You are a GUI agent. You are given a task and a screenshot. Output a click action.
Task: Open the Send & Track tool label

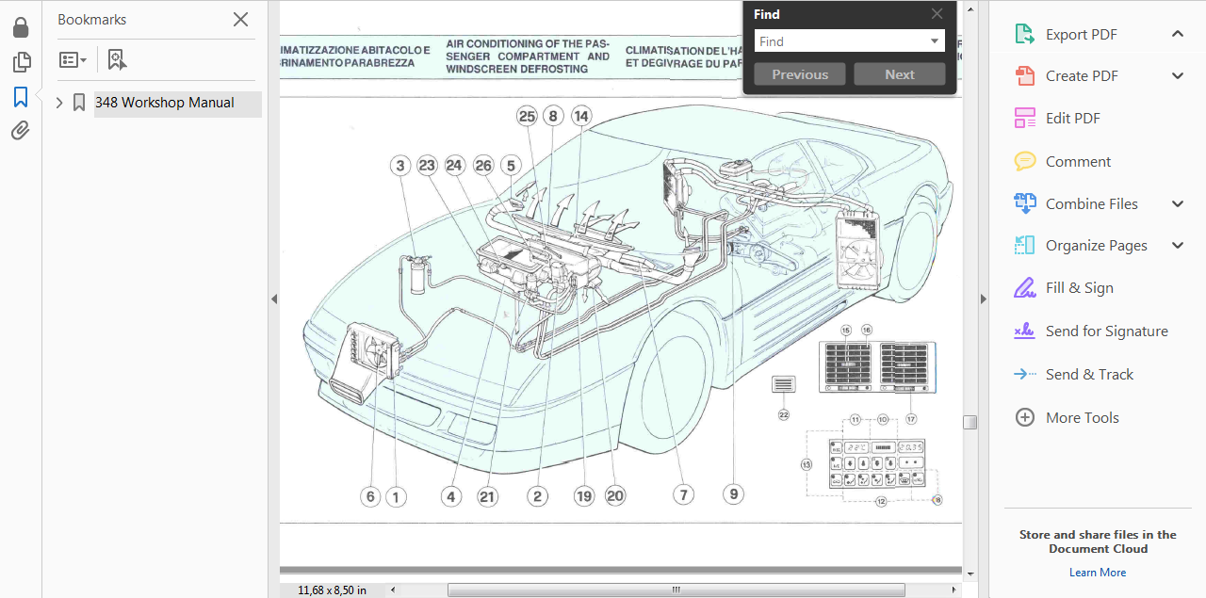coord(1090,375)
